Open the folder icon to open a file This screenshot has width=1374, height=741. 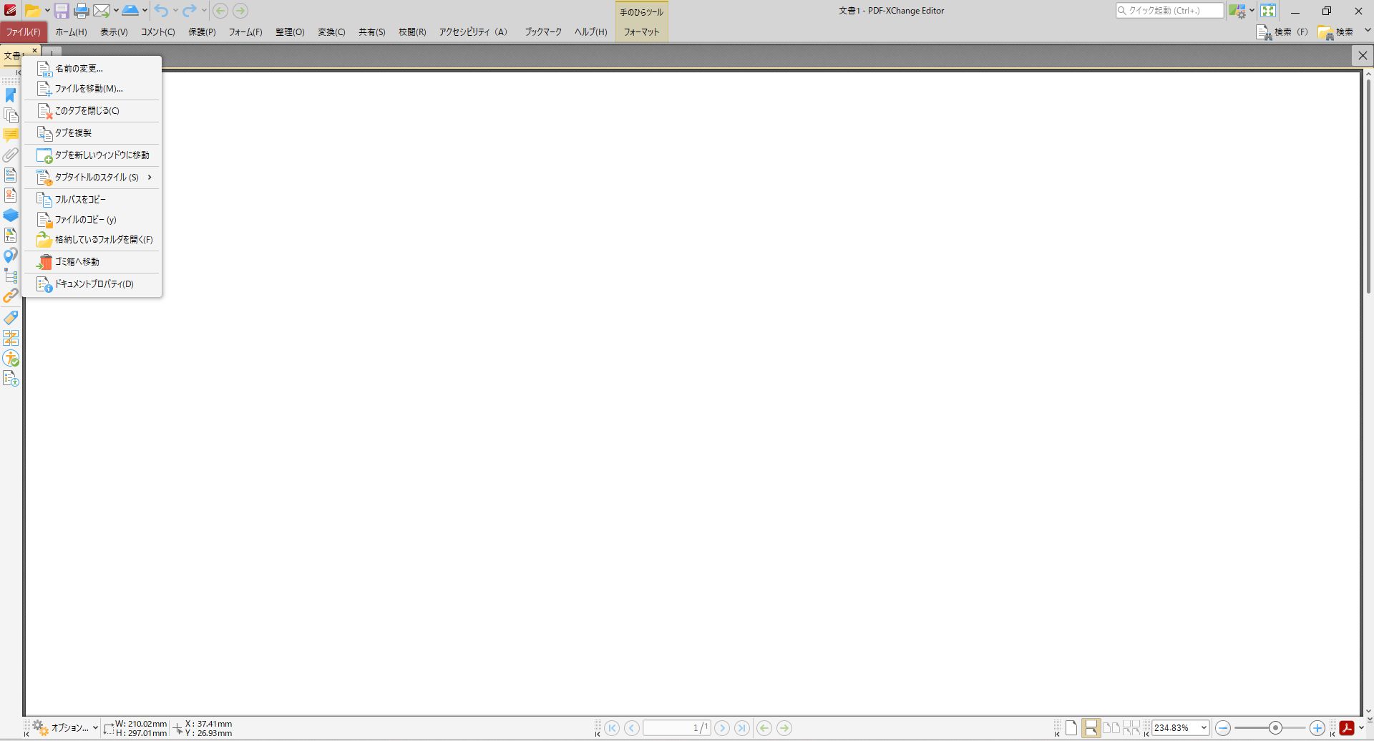(32, 11)
